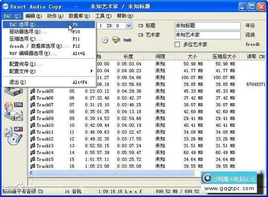Click the music note icon of Track13

click(32, 146)
